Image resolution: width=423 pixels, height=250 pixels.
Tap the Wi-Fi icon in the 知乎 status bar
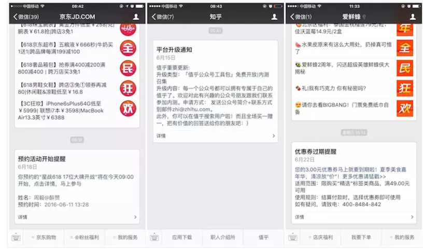click(x=181, y=6)
